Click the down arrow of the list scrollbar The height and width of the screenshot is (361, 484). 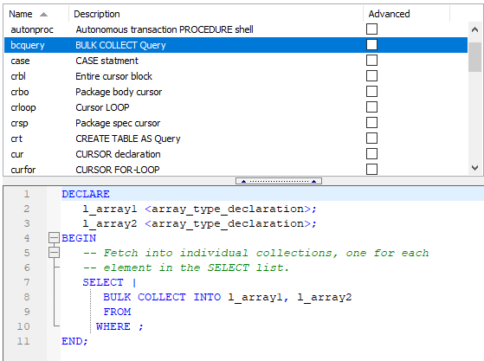[474, 168]
